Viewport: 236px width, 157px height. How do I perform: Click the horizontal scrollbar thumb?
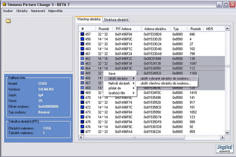click(134, 137)
